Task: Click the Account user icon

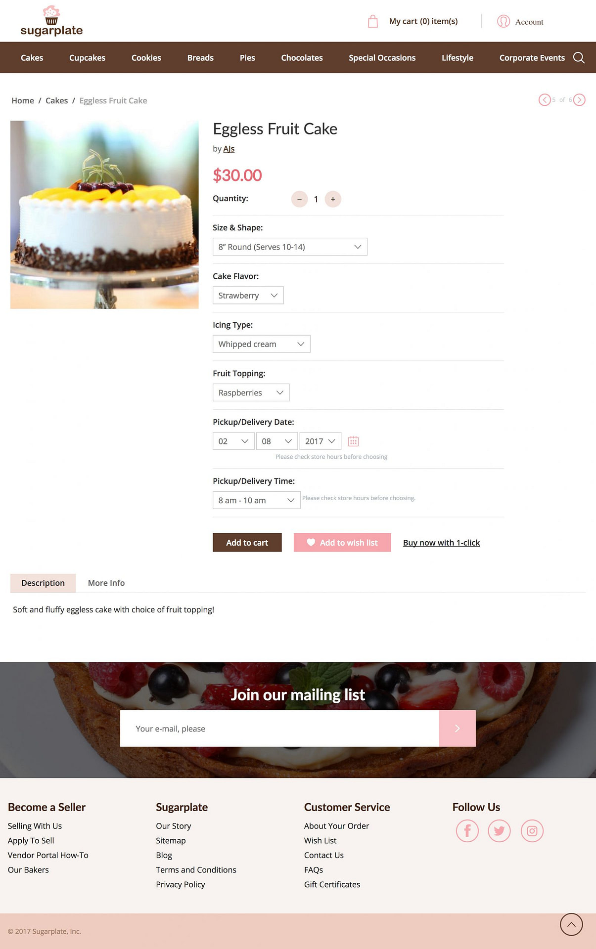Action: [x=504, y=21]
